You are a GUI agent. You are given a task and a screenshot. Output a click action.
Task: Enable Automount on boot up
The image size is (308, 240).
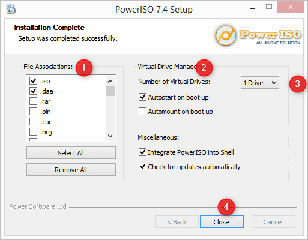(142, 112)
